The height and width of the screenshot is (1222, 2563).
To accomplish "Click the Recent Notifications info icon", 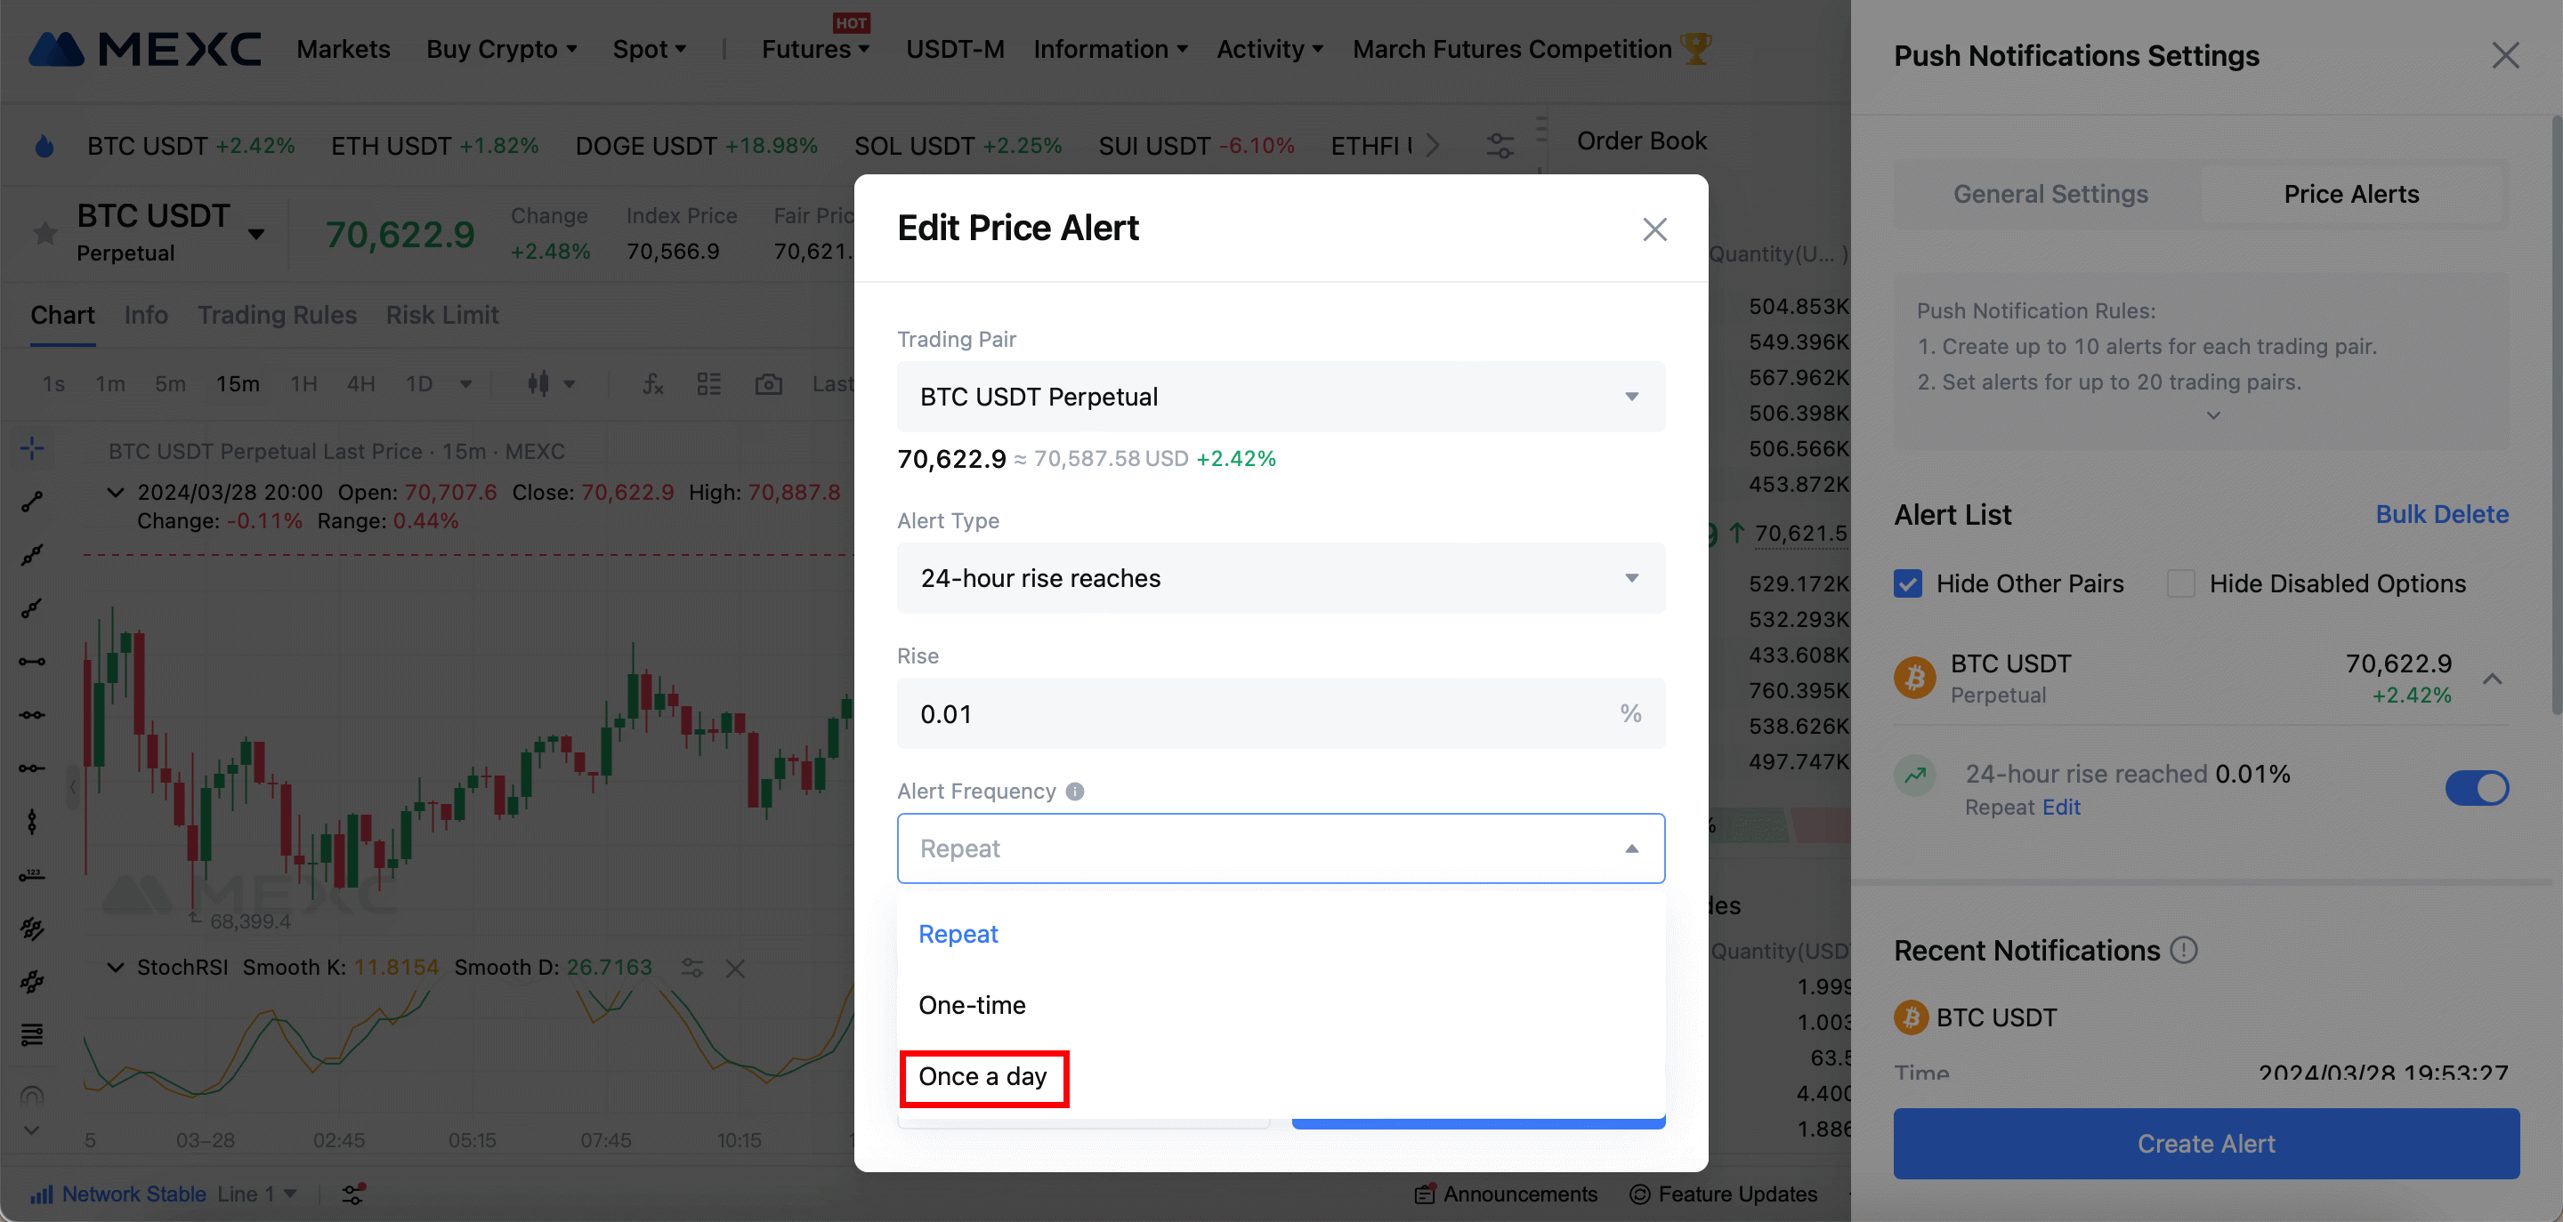I will point(2183,951).
